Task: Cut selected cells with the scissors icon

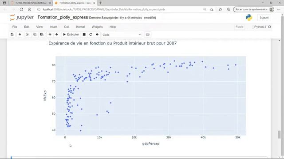Action: pos(28,34)
